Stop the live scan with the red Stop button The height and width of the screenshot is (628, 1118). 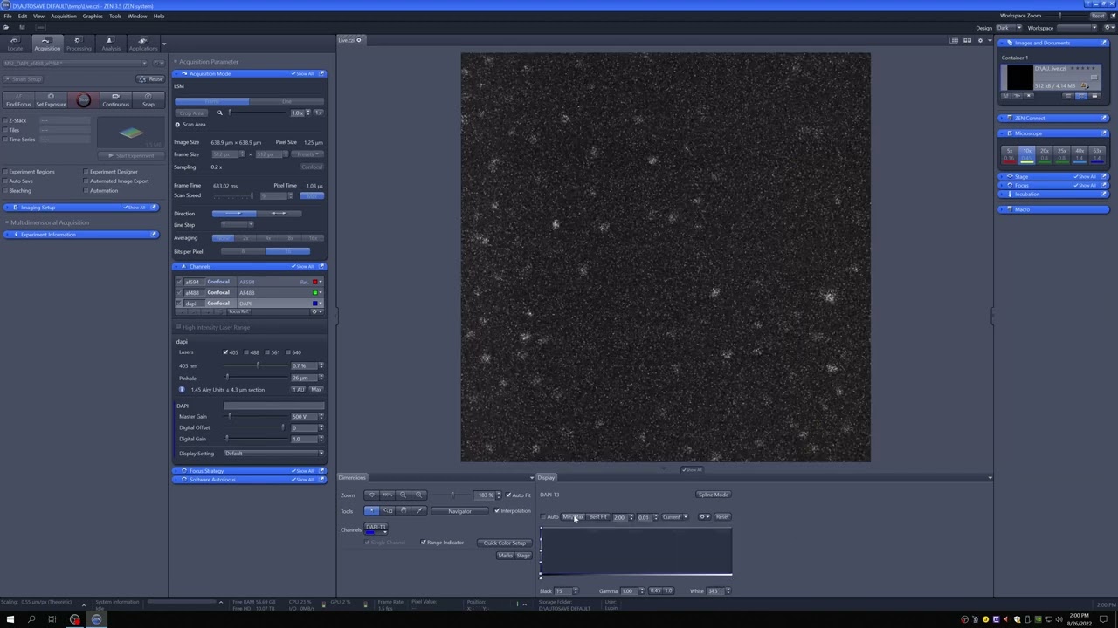(83, 100)
